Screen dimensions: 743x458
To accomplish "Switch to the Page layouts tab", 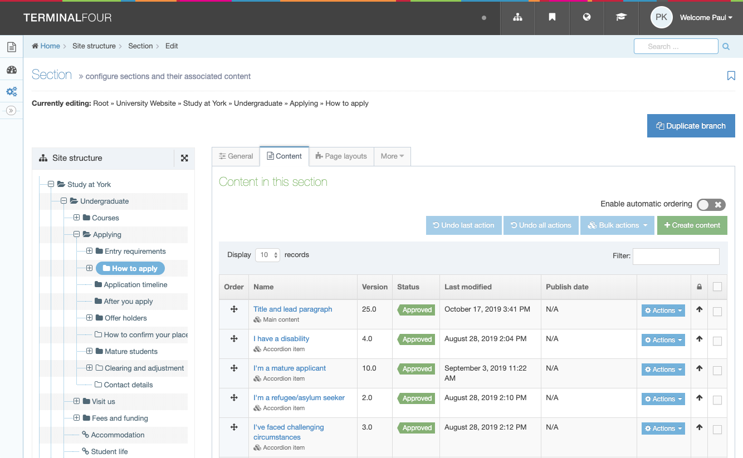I will pos(341,156).
